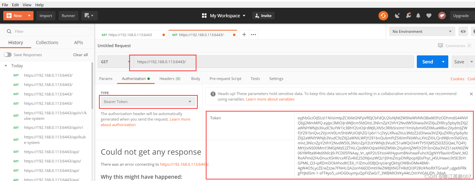This screenshot has width=475, height=181.
Task: Switch to the Collections tab
Action: pos(47,43)
